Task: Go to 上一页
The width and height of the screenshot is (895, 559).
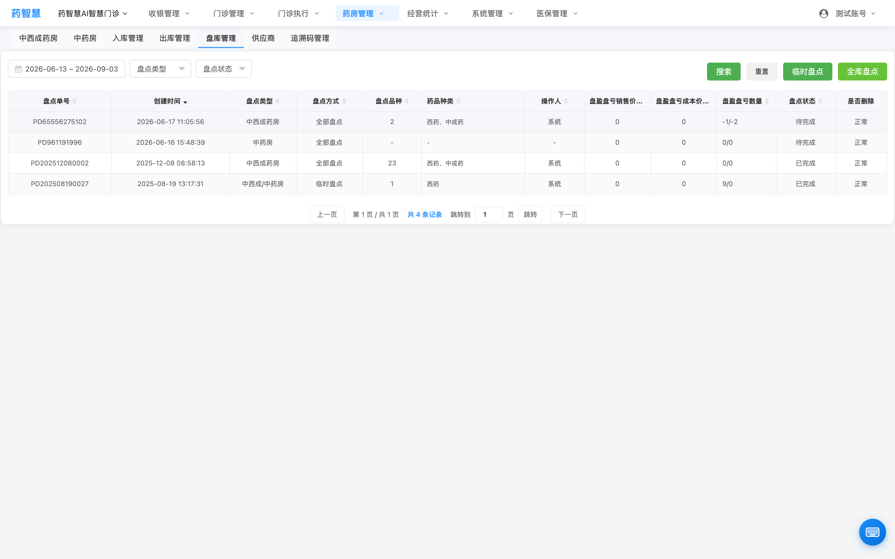Action: coord(327,214)
